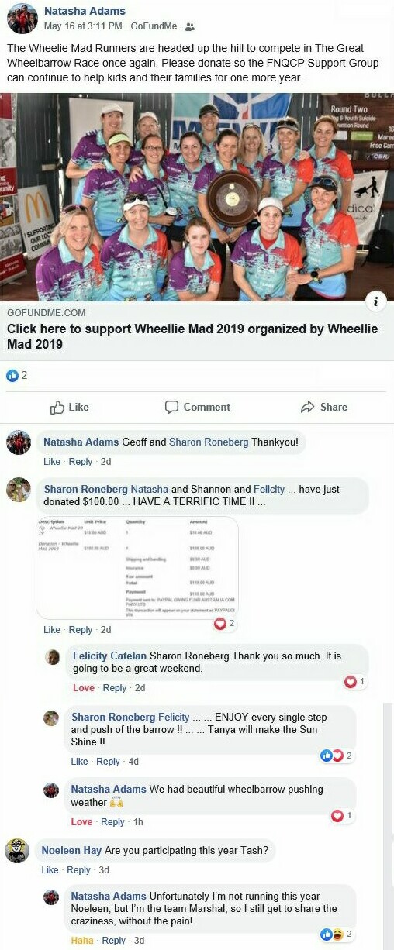This screenshot has width=394, height=950.
Task: Like the Wheelie Mad post
Action: (70, 407)
